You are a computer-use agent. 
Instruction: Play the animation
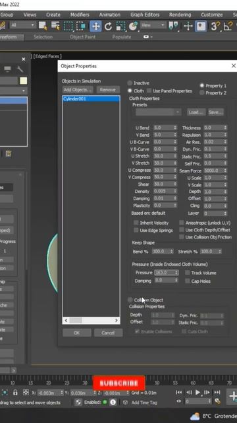[197, 392]
